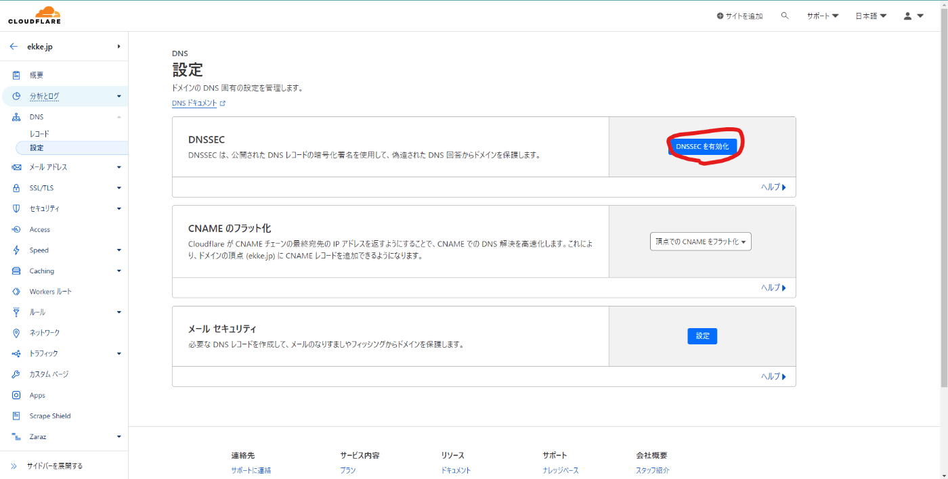Screen dimensions: 948x479
Task: Expand the ekke.jp domain selector arrow
Action: (x=118, y=47)
